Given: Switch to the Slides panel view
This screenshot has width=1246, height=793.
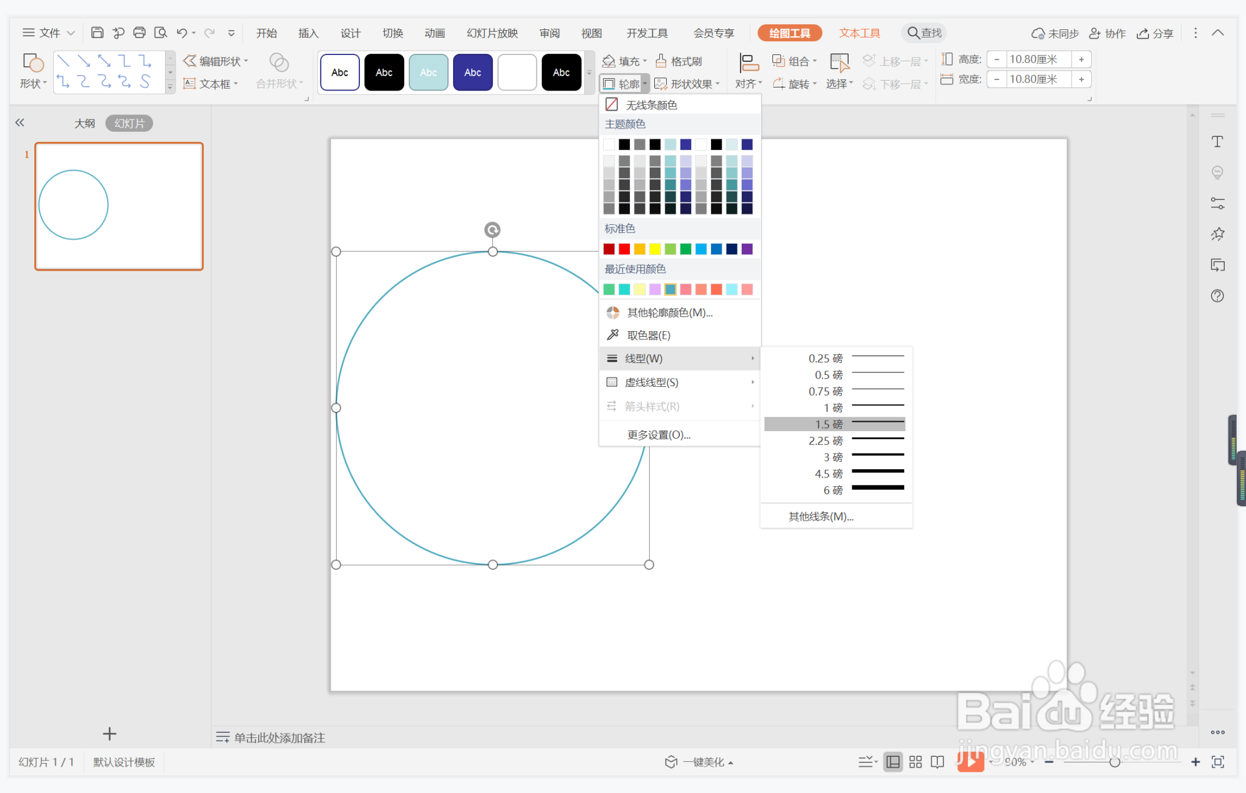Looking at the screenshot, I should (129, 123).
